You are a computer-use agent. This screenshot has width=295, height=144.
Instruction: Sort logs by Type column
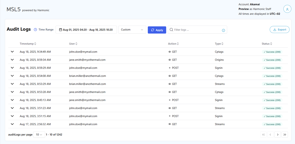tap(219, 44)
